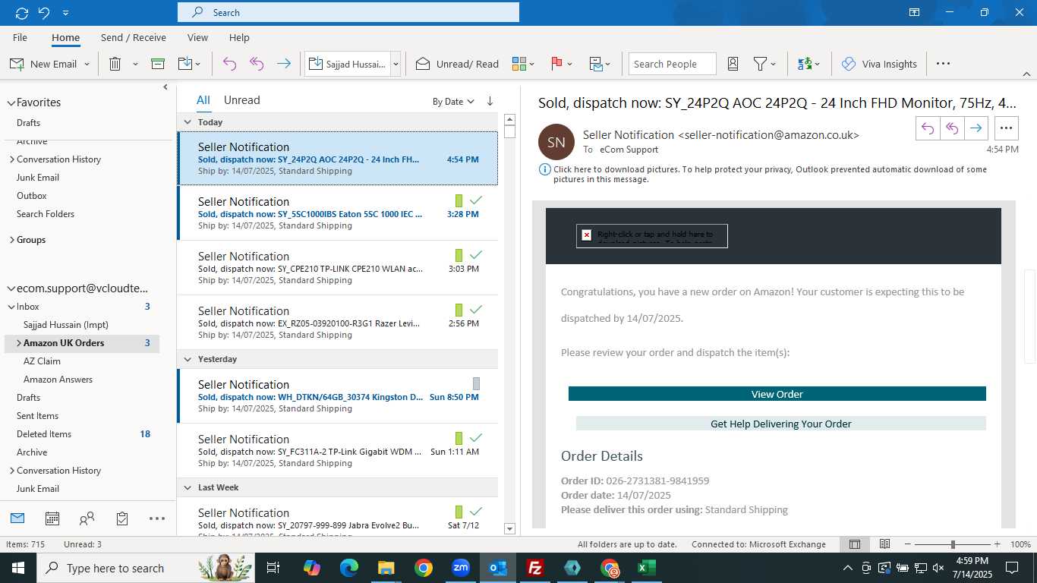
Task: Open the New Email dropdown arrow
Action: coord(87,64)
